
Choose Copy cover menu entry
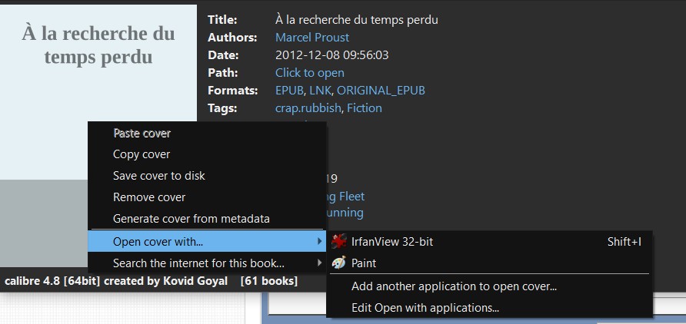[142, 154]
